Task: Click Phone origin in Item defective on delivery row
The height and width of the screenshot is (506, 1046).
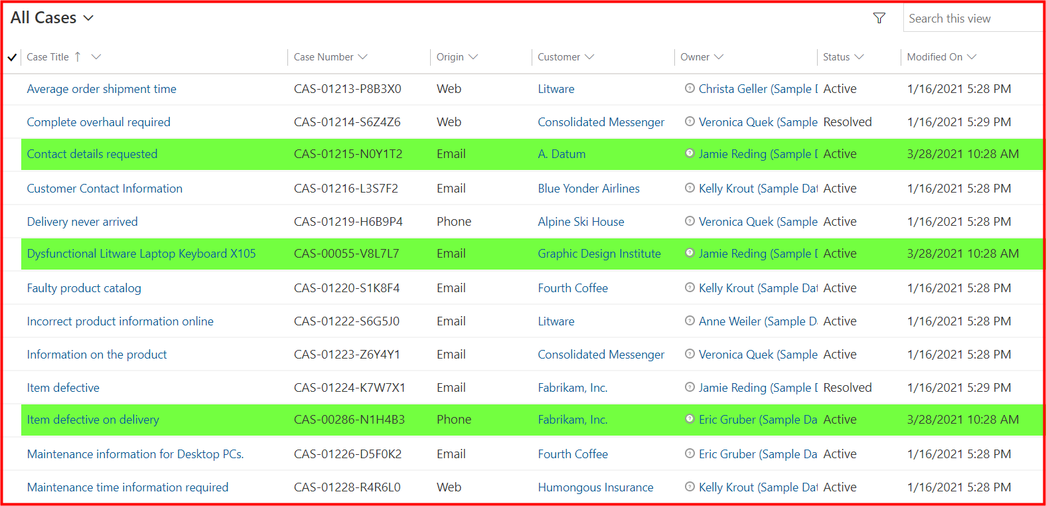Action: click(454, 420)
